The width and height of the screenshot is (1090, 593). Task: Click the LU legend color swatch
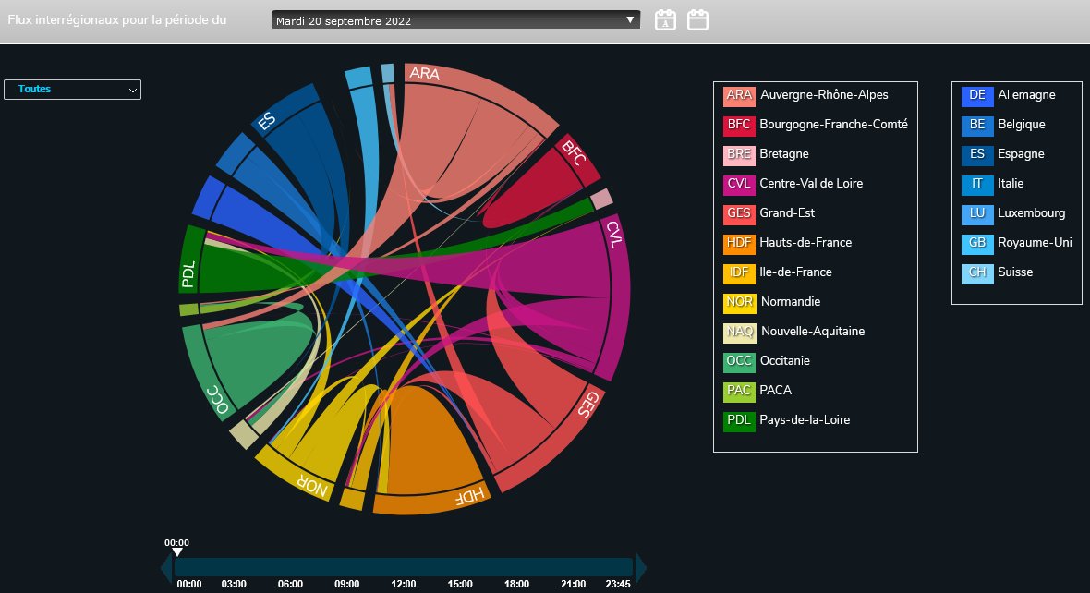(977, 213)
